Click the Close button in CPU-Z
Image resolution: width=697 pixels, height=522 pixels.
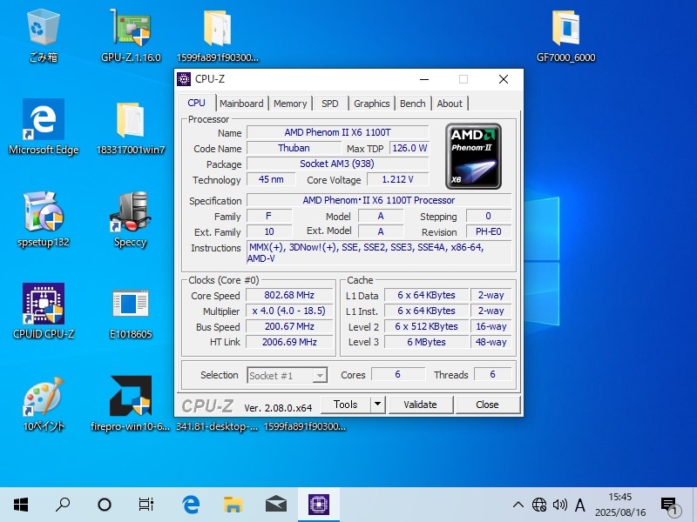488,405
